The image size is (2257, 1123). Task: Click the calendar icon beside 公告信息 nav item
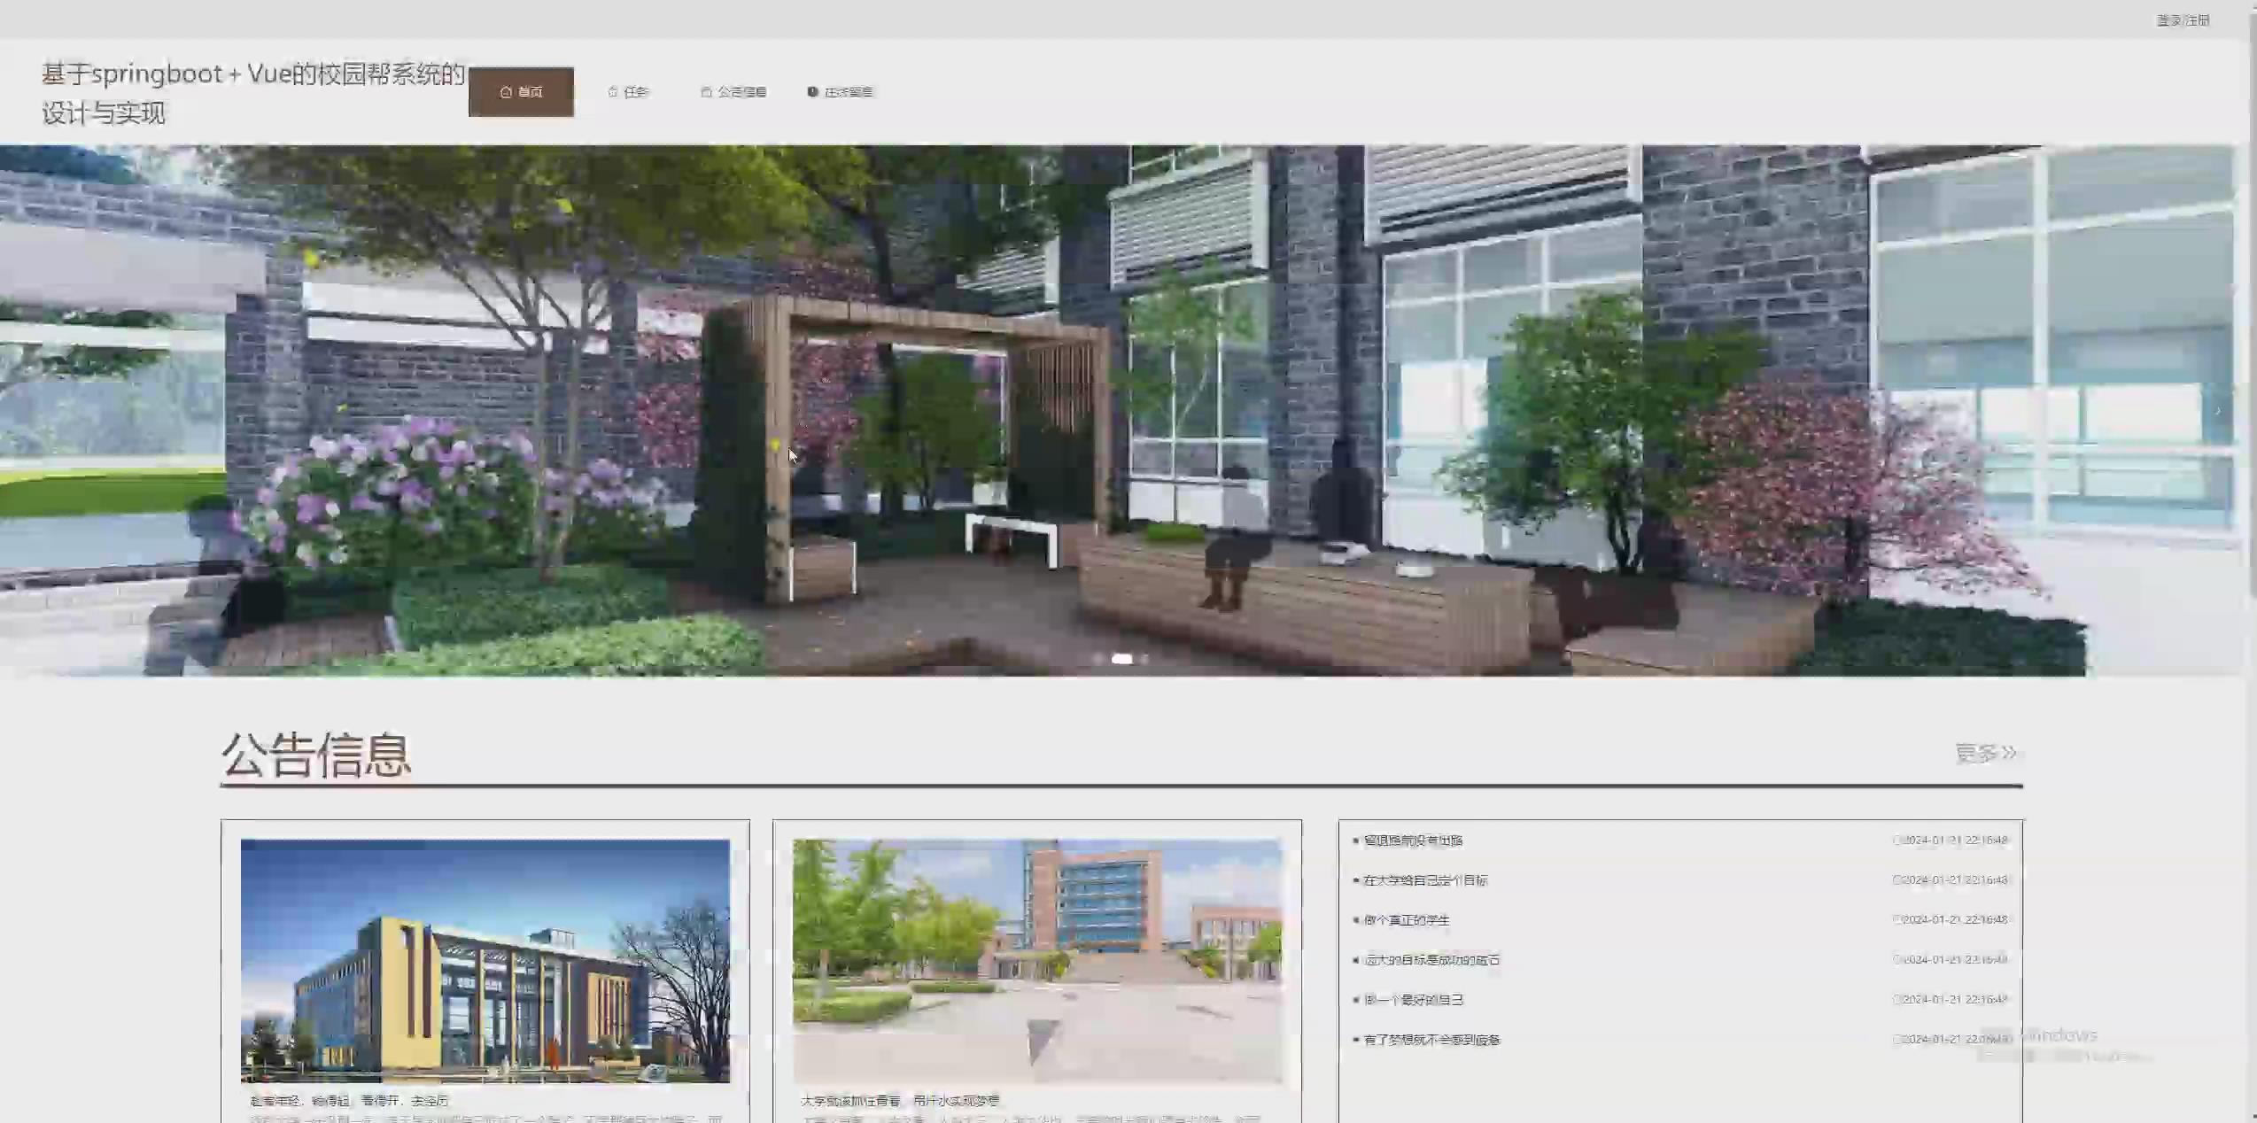pos(706,91)
